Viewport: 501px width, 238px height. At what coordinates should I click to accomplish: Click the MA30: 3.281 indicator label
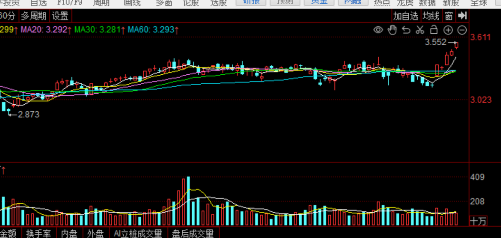click(x=97, y=30)
